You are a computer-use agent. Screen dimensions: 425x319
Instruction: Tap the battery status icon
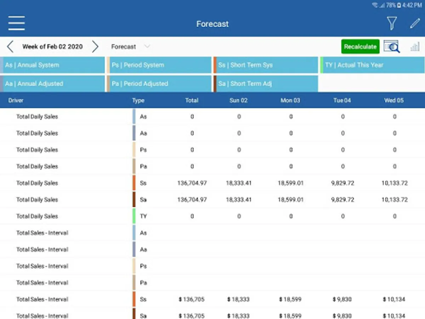coord(399,5)
